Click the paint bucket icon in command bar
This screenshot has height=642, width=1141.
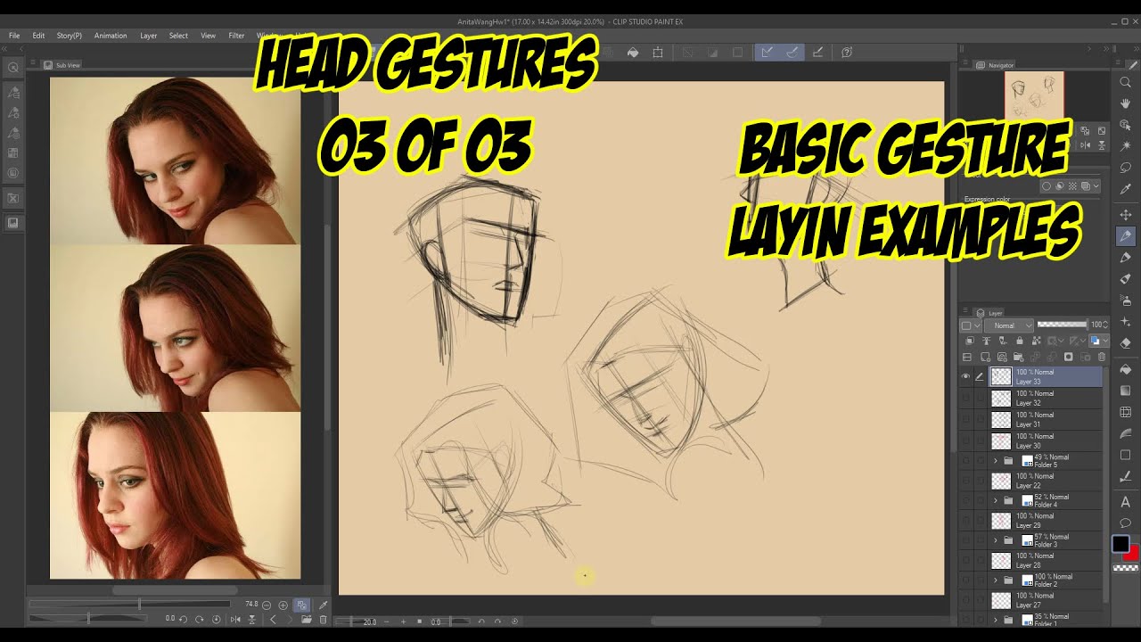point(633,53)
